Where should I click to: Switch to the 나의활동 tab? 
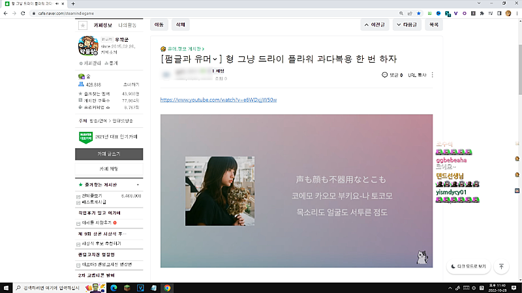pos(127,25)
